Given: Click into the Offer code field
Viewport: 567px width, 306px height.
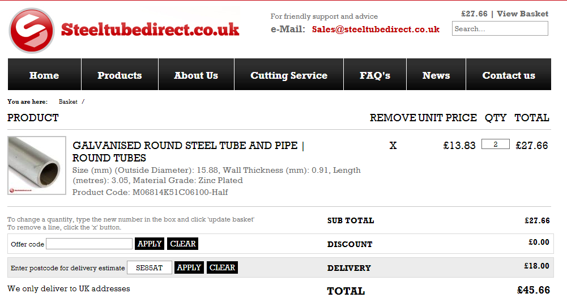Looking at the screenshot, I should click(89, 244).
